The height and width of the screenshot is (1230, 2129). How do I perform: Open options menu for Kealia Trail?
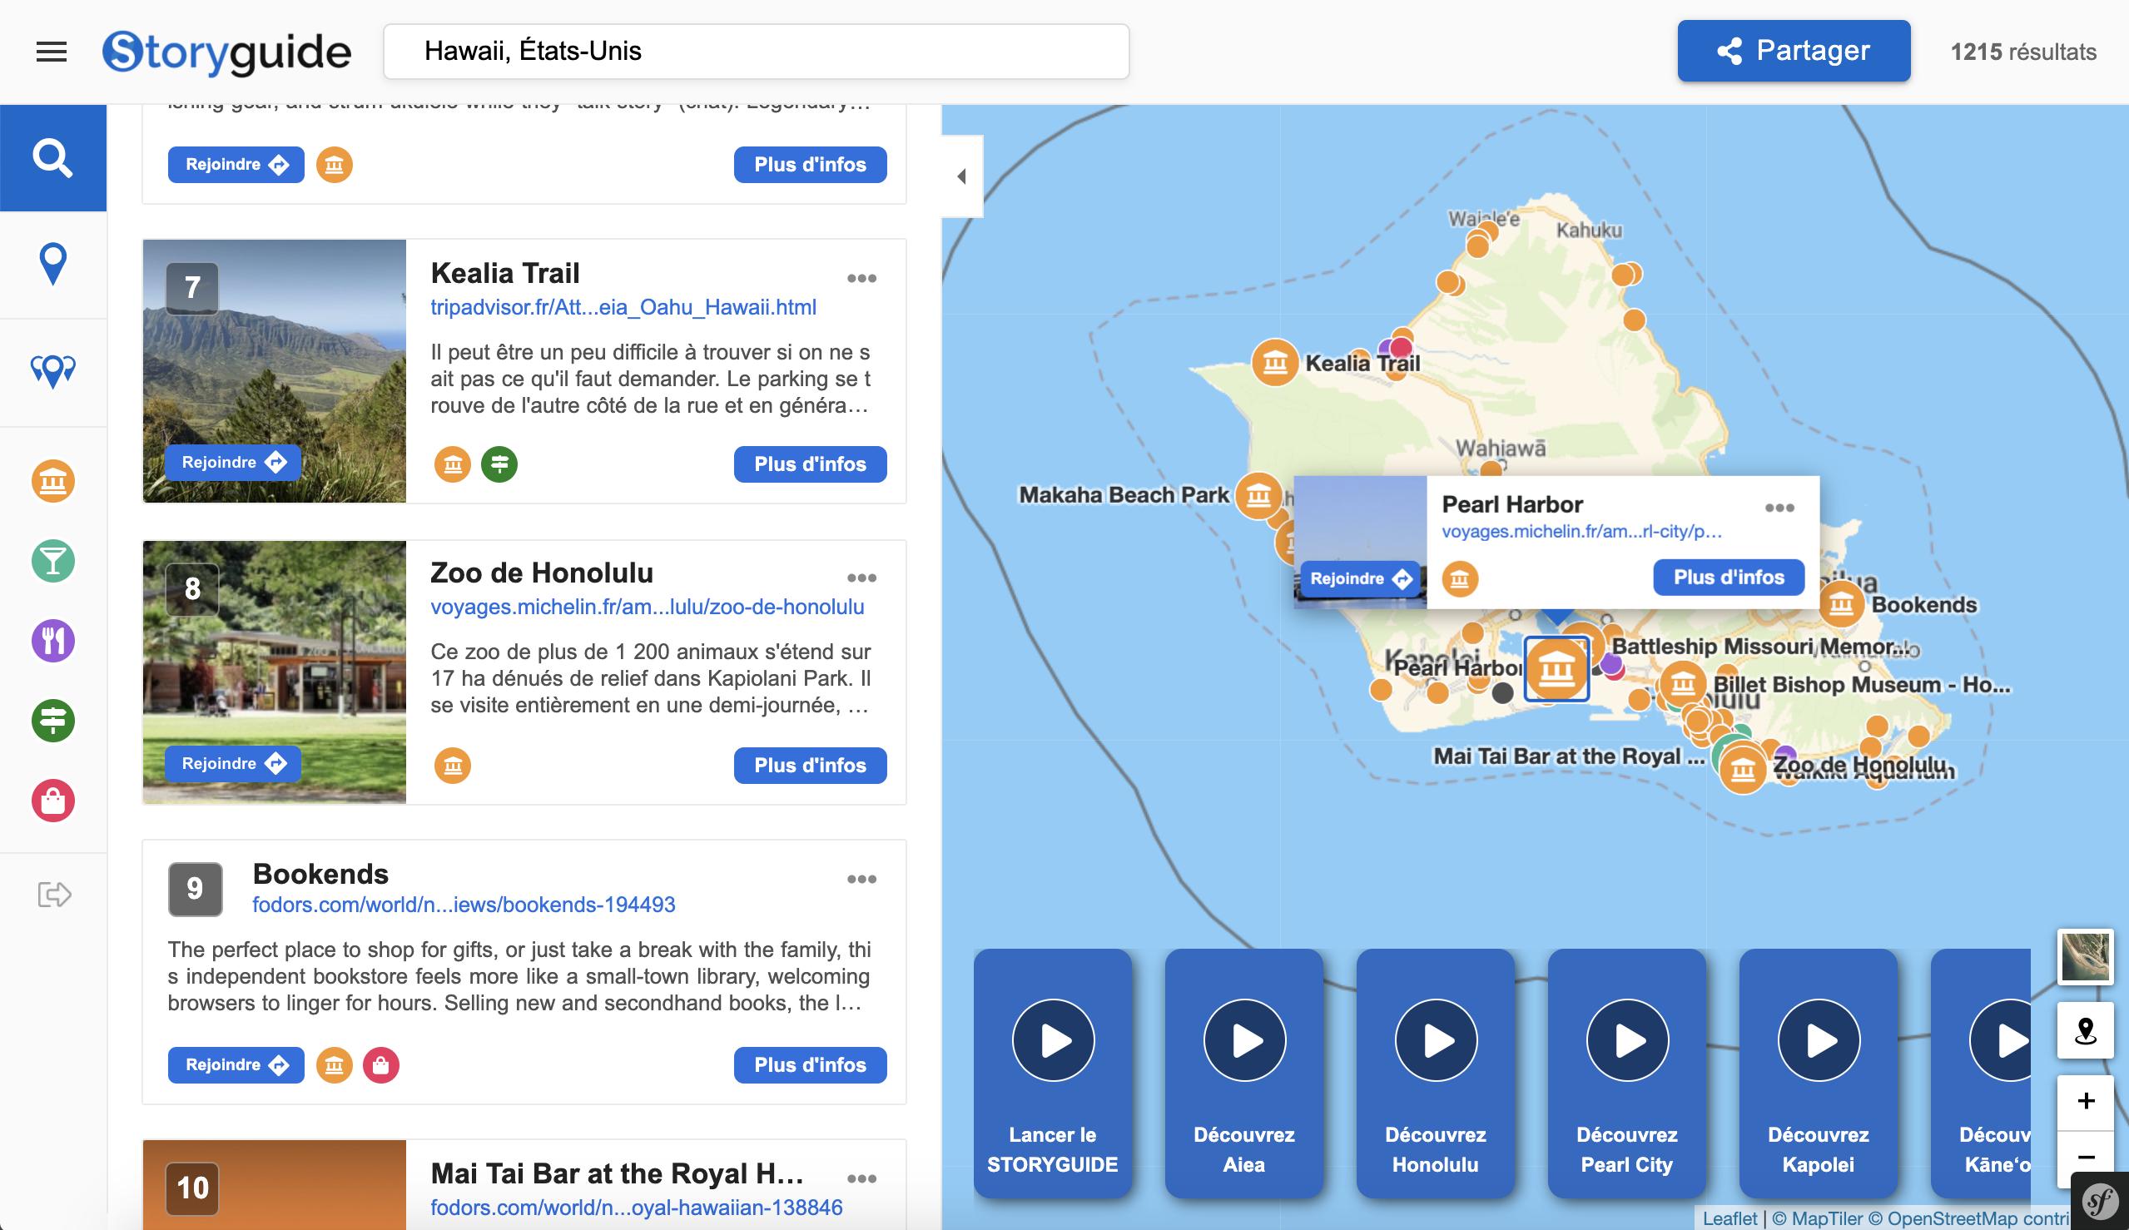tap(861, 278)
